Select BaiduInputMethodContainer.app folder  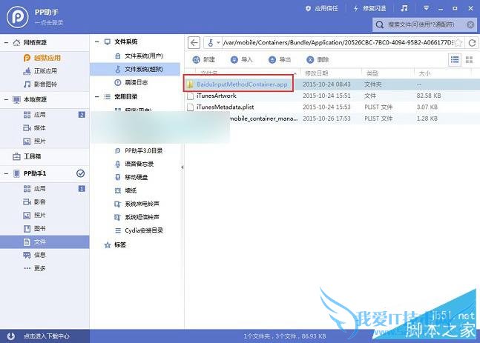242,84
